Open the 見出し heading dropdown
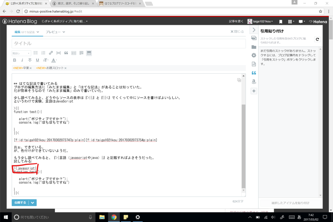Viewport: 333px width, 222px height. [x=21, y=53]
